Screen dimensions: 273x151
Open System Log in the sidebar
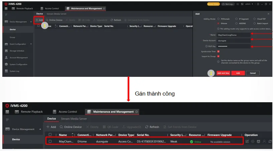click(x=14, y=71)
